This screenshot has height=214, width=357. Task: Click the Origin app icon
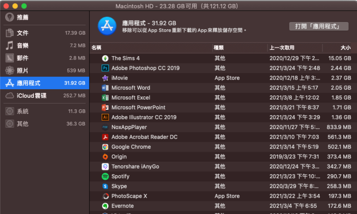[105, 156]
